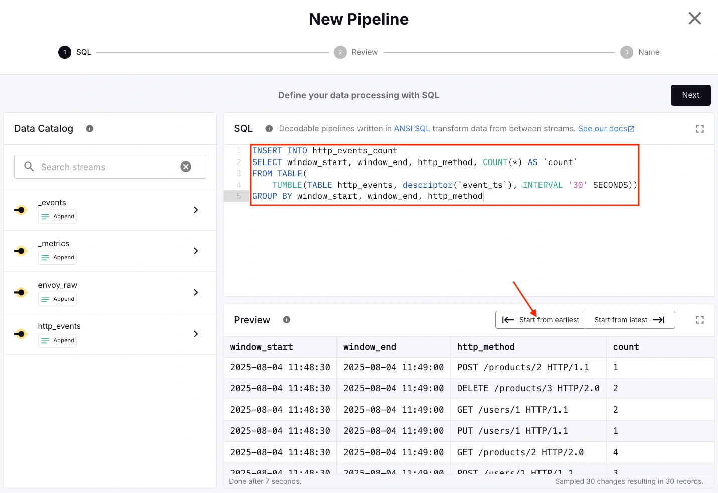Image resolution: width=718 pixels, height=493 pixels.
Task: Expand the Preview panel to fullscreen
Action: [x=700, y=320]
